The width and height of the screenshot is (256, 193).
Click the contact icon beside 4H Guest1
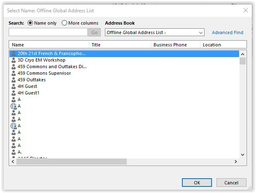click(x=14, y=93)
